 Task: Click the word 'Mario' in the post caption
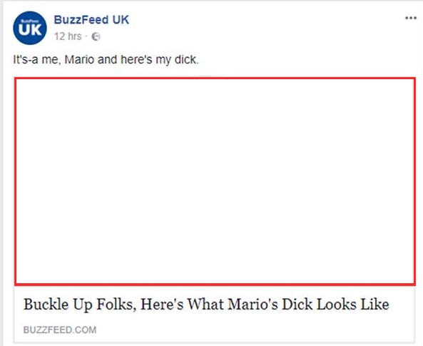79,60
